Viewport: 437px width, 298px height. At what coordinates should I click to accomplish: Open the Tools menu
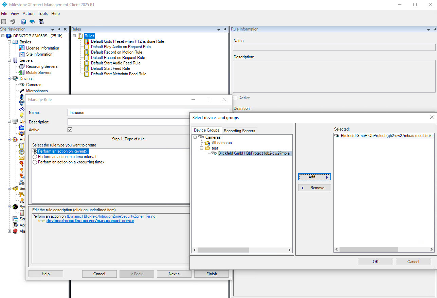[x=43, y=14]
